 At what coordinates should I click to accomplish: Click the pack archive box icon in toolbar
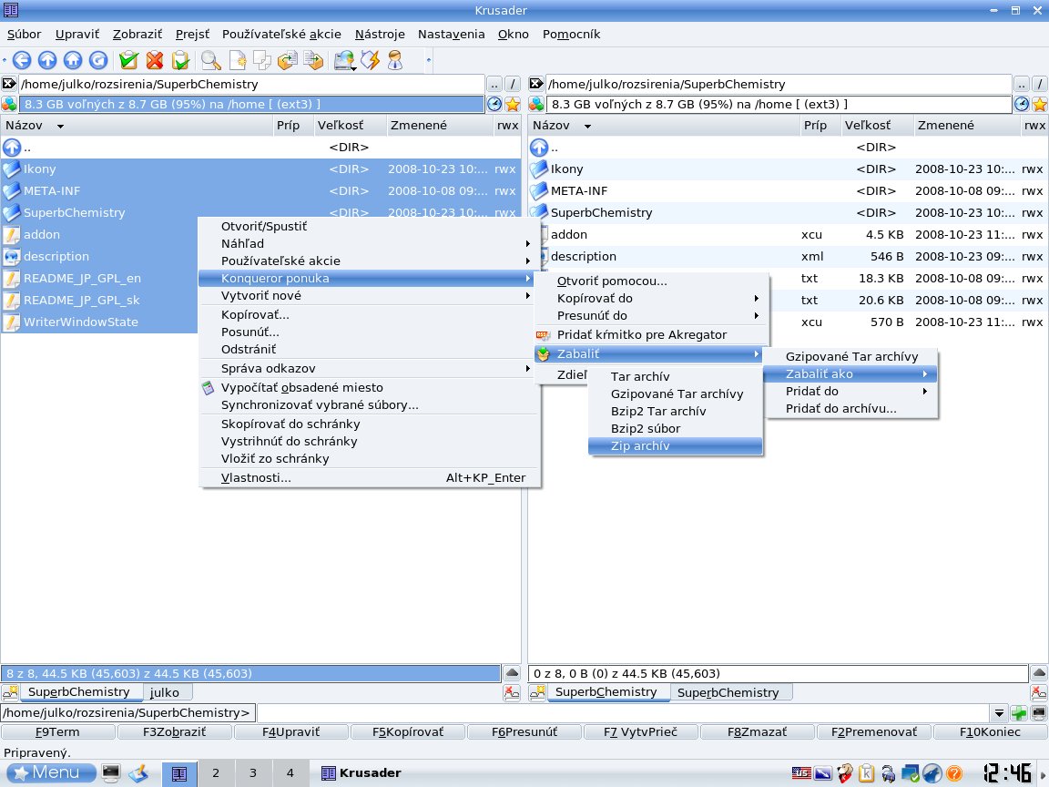point(288,60)
